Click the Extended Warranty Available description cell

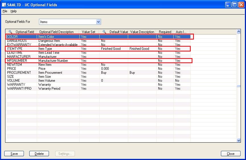(58, 45)
